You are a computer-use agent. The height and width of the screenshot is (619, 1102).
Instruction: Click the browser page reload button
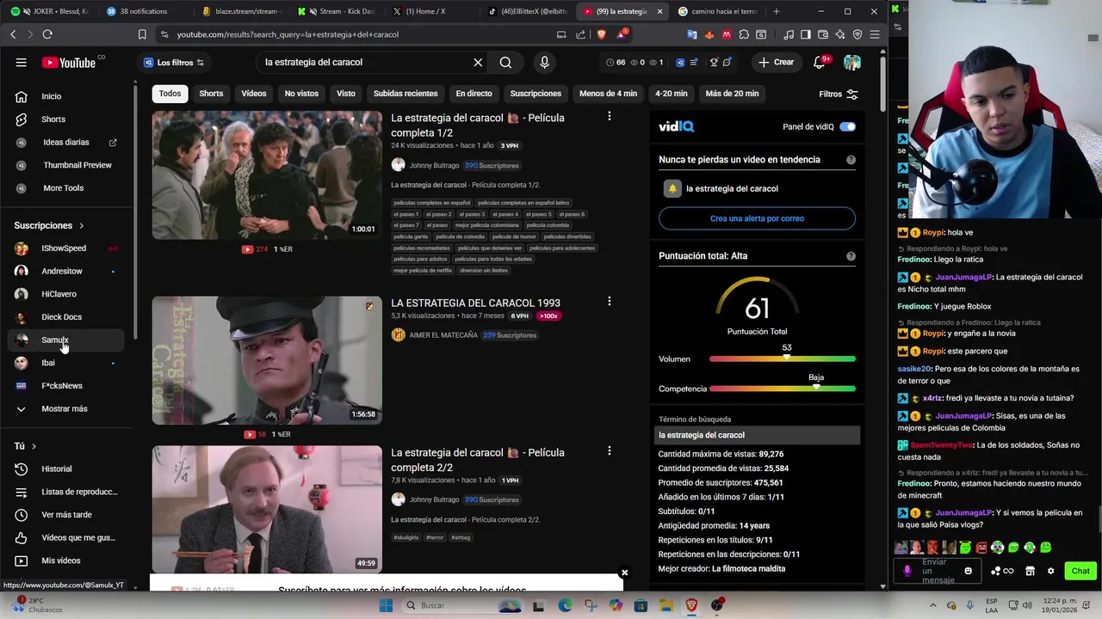click(x=47, y=34)
